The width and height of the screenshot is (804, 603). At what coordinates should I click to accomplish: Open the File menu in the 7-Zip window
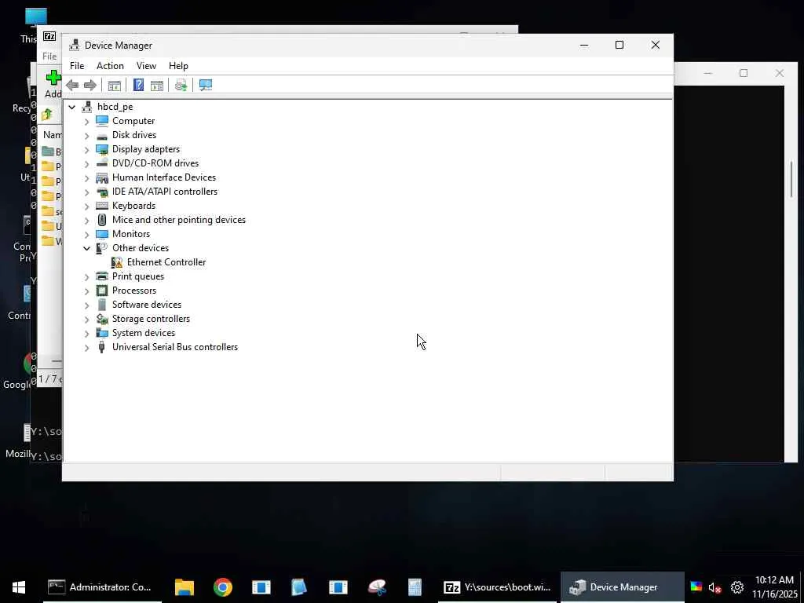coord(49,57)
